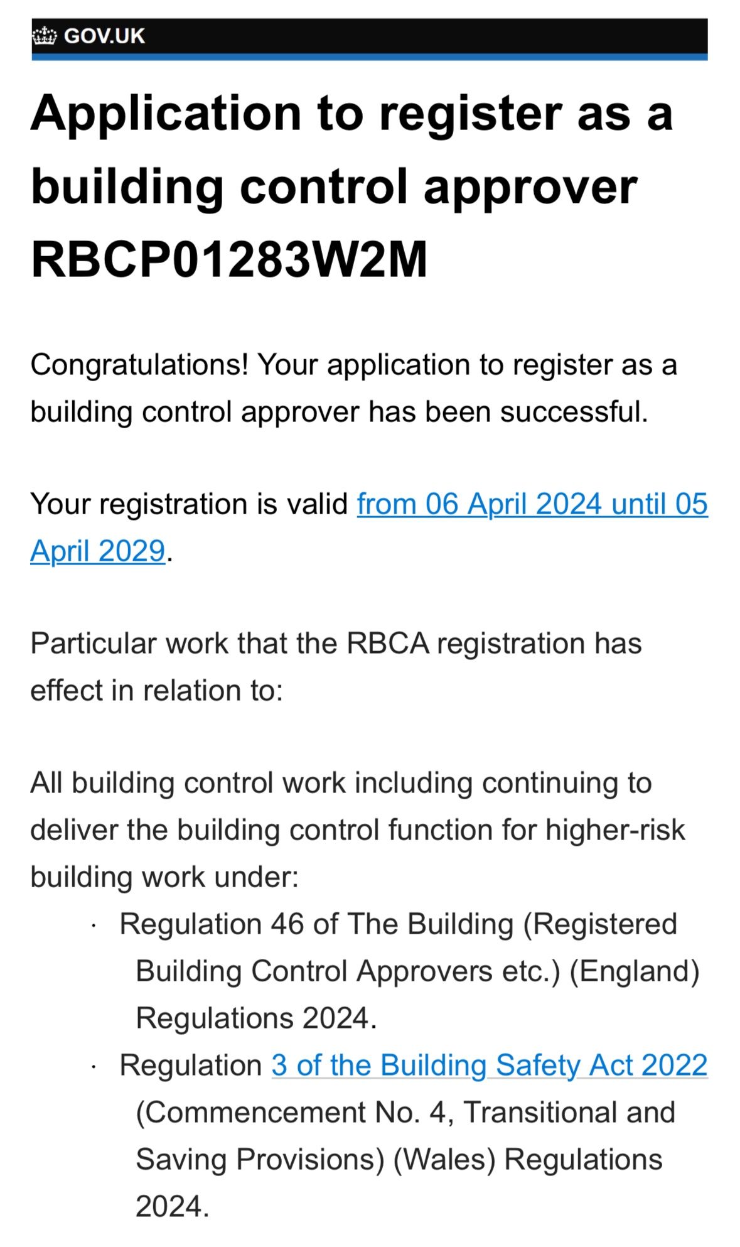
Task: Click the bullet marker before Regulation 3
Action: pos(93,1067)
